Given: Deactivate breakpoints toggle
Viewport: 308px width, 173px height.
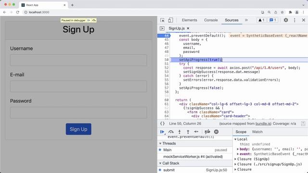Looking at the screenshot, I should click(x=207, y=132).
